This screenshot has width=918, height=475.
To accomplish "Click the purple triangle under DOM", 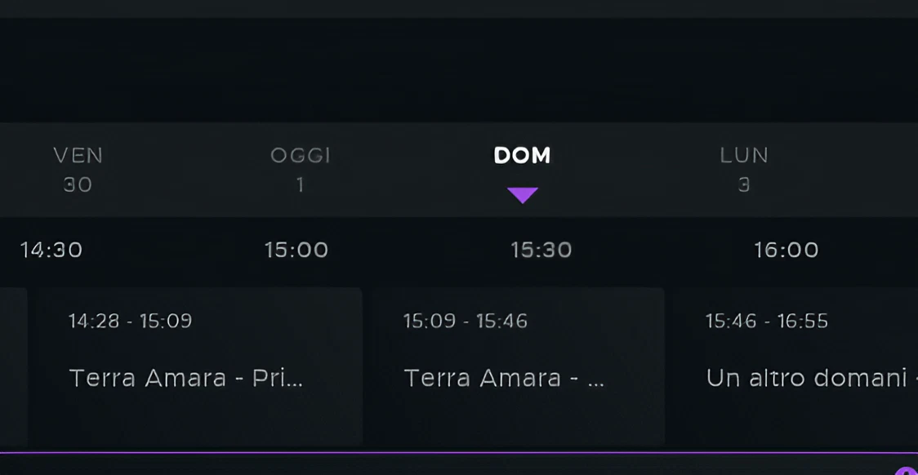I will (x=522, y=195).
